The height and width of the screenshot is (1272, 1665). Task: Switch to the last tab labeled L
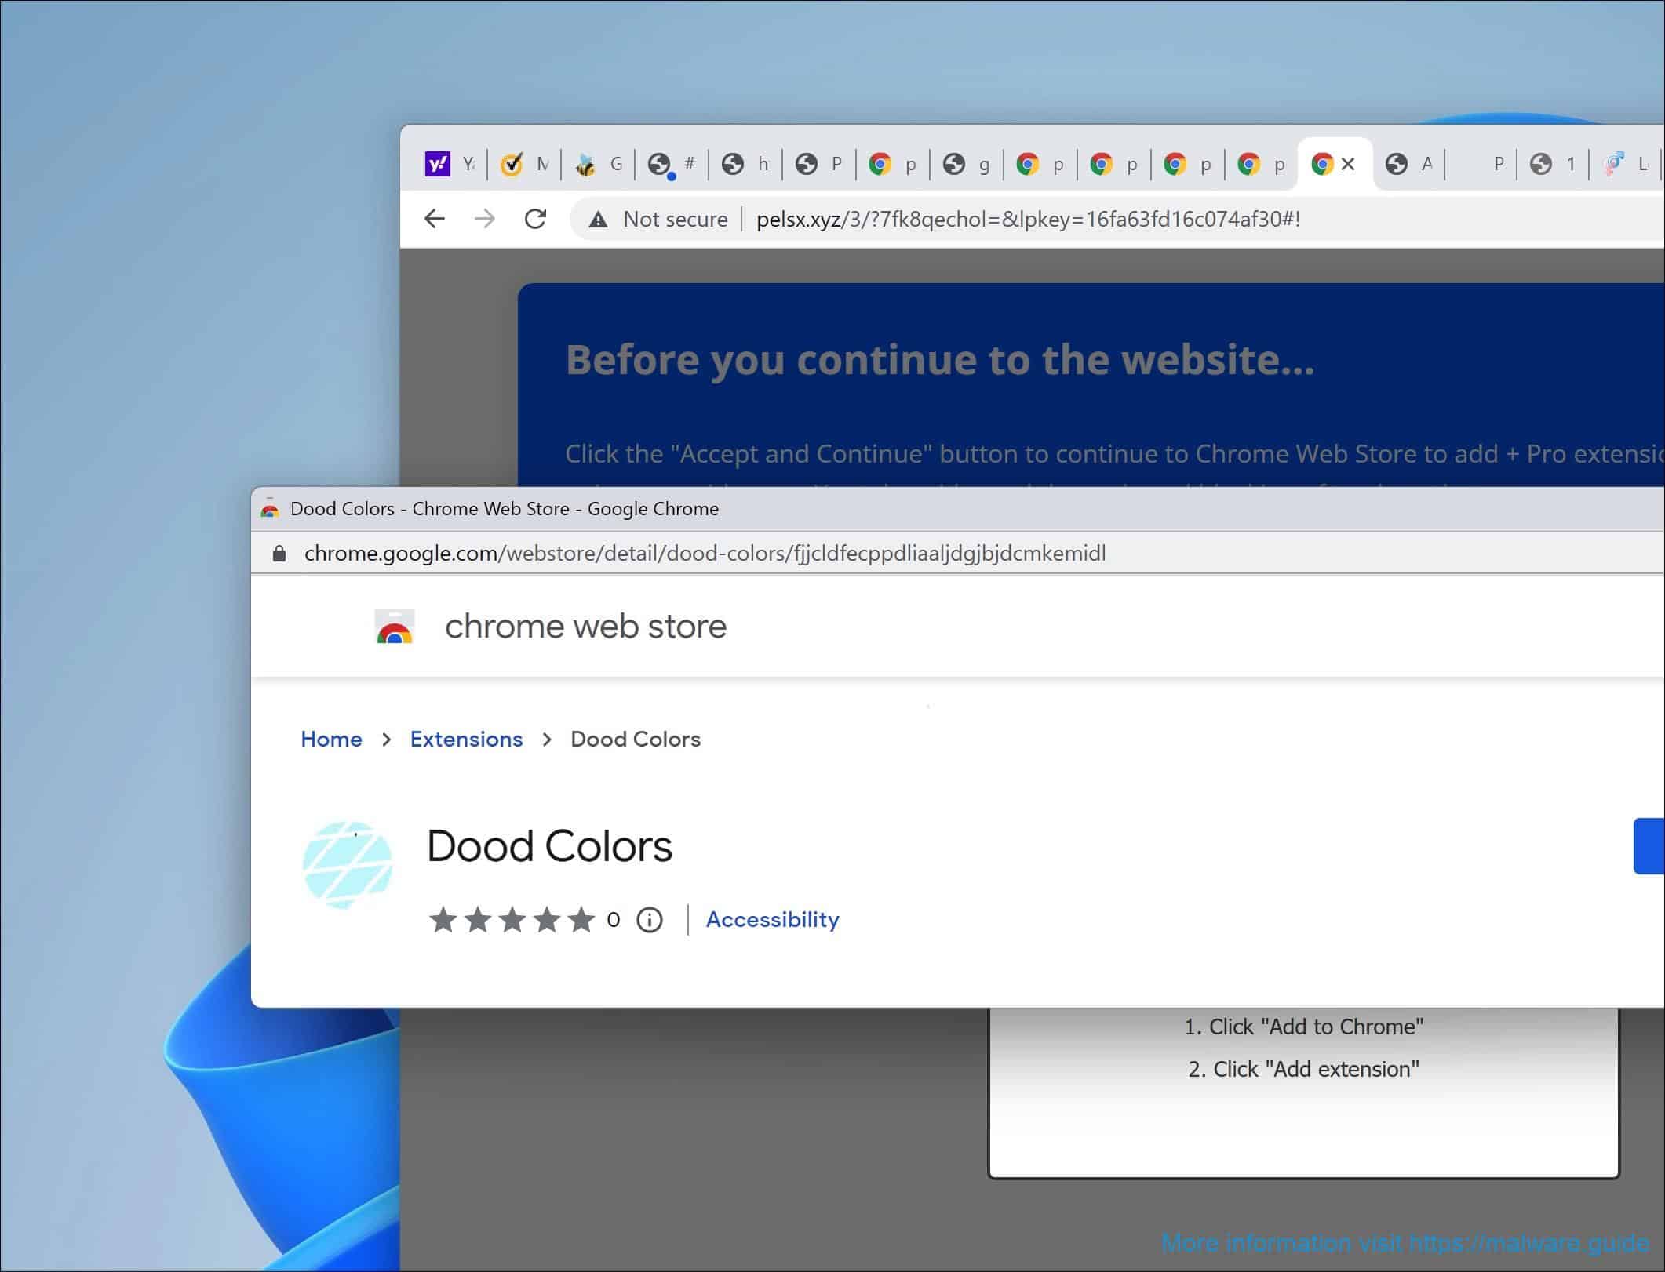(1626, 164)
